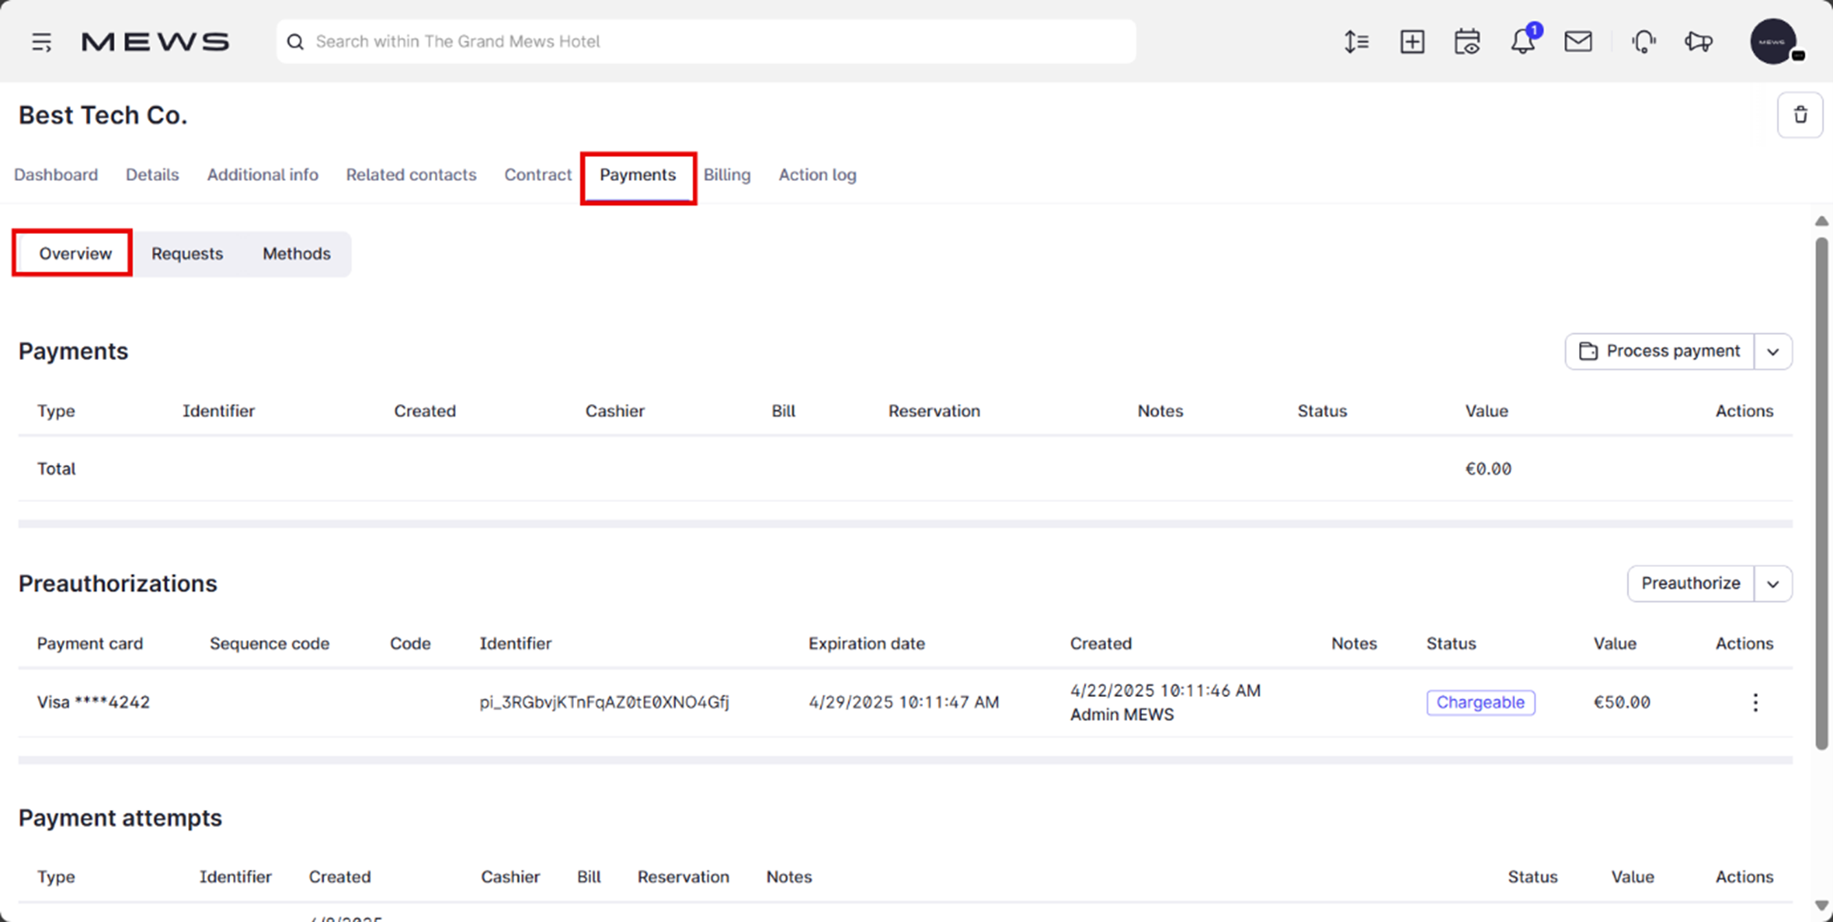Switch to the Dashboard tab
The height and width of the screenshot is (922, 1833).
tap(56, 175)
